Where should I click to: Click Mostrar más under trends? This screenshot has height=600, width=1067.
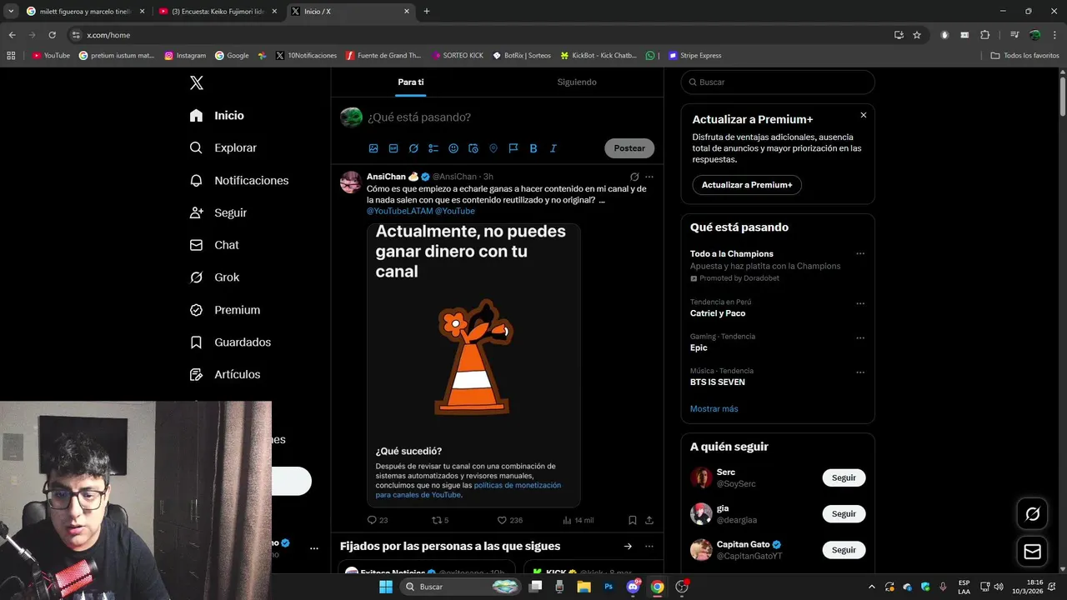point(714,409)
